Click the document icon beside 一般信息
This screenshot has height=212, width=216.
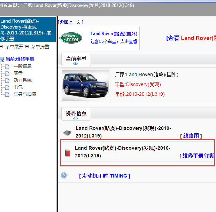pyautogui.click(x=7, y=66)
